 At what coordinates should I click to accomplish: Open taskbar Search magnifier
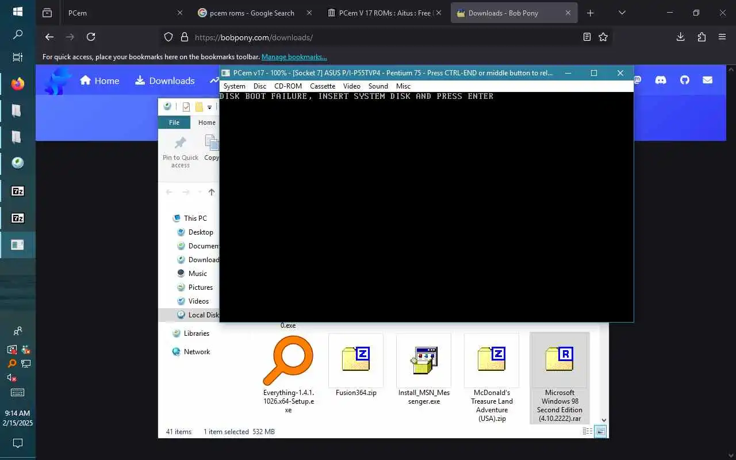tap(18, 34)
